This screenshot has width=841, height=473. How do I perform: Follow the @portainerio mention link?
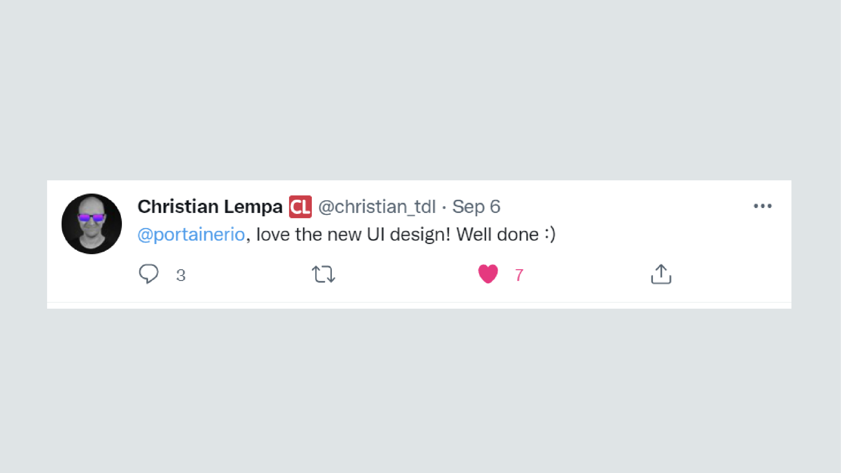191,235
